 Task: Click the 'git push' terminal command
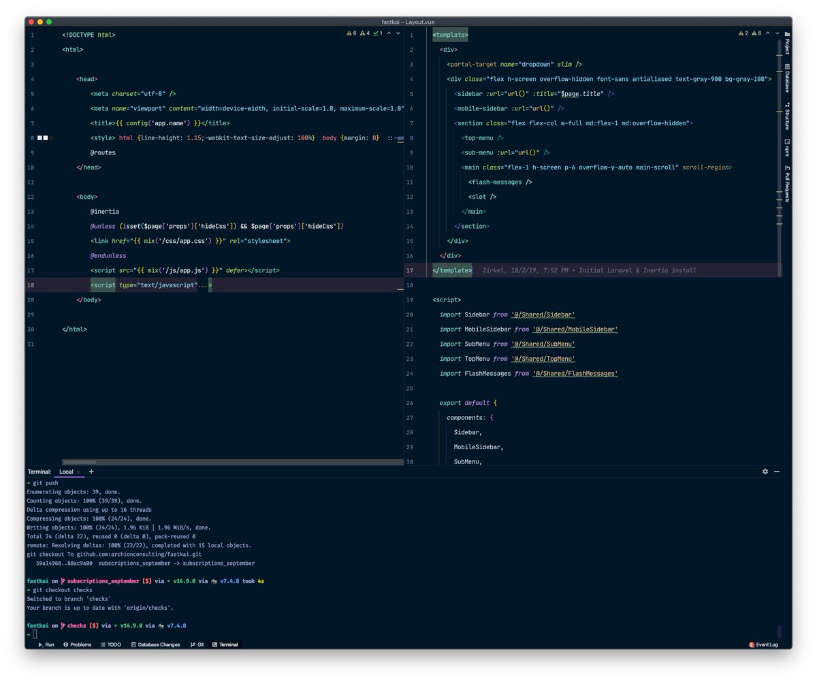[x=45, y=483]
